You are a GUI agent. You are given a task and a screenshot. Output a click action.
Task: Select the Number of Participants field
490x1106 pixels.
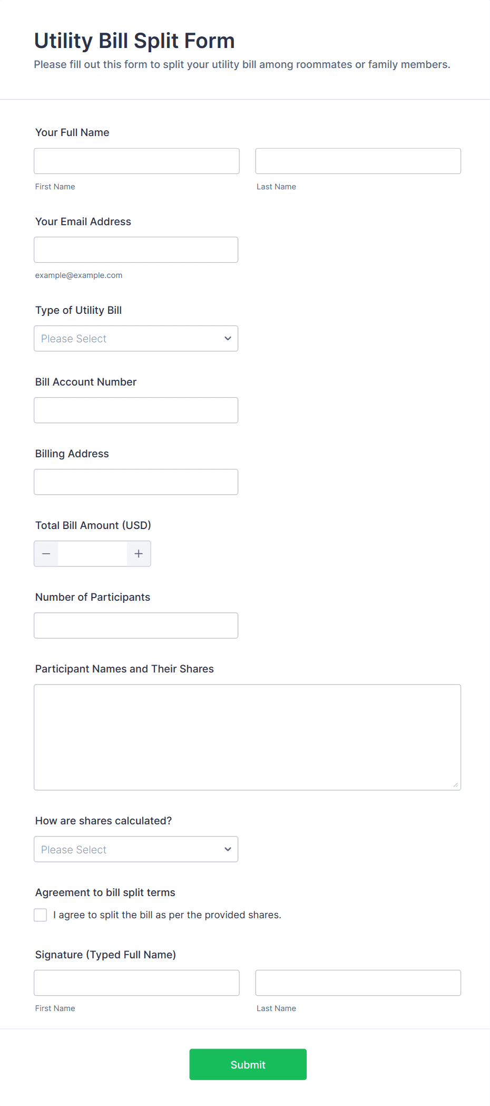(x=136, y=626)
